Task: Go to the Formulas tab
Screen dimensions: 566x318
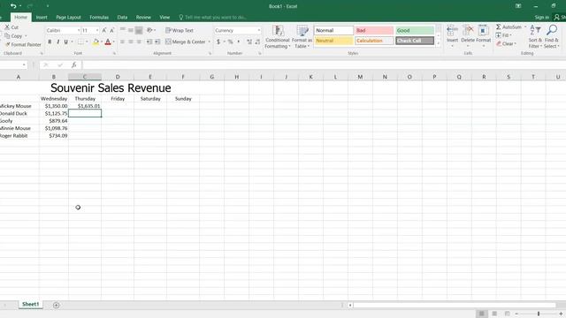Action: click(x=99, y=17)
